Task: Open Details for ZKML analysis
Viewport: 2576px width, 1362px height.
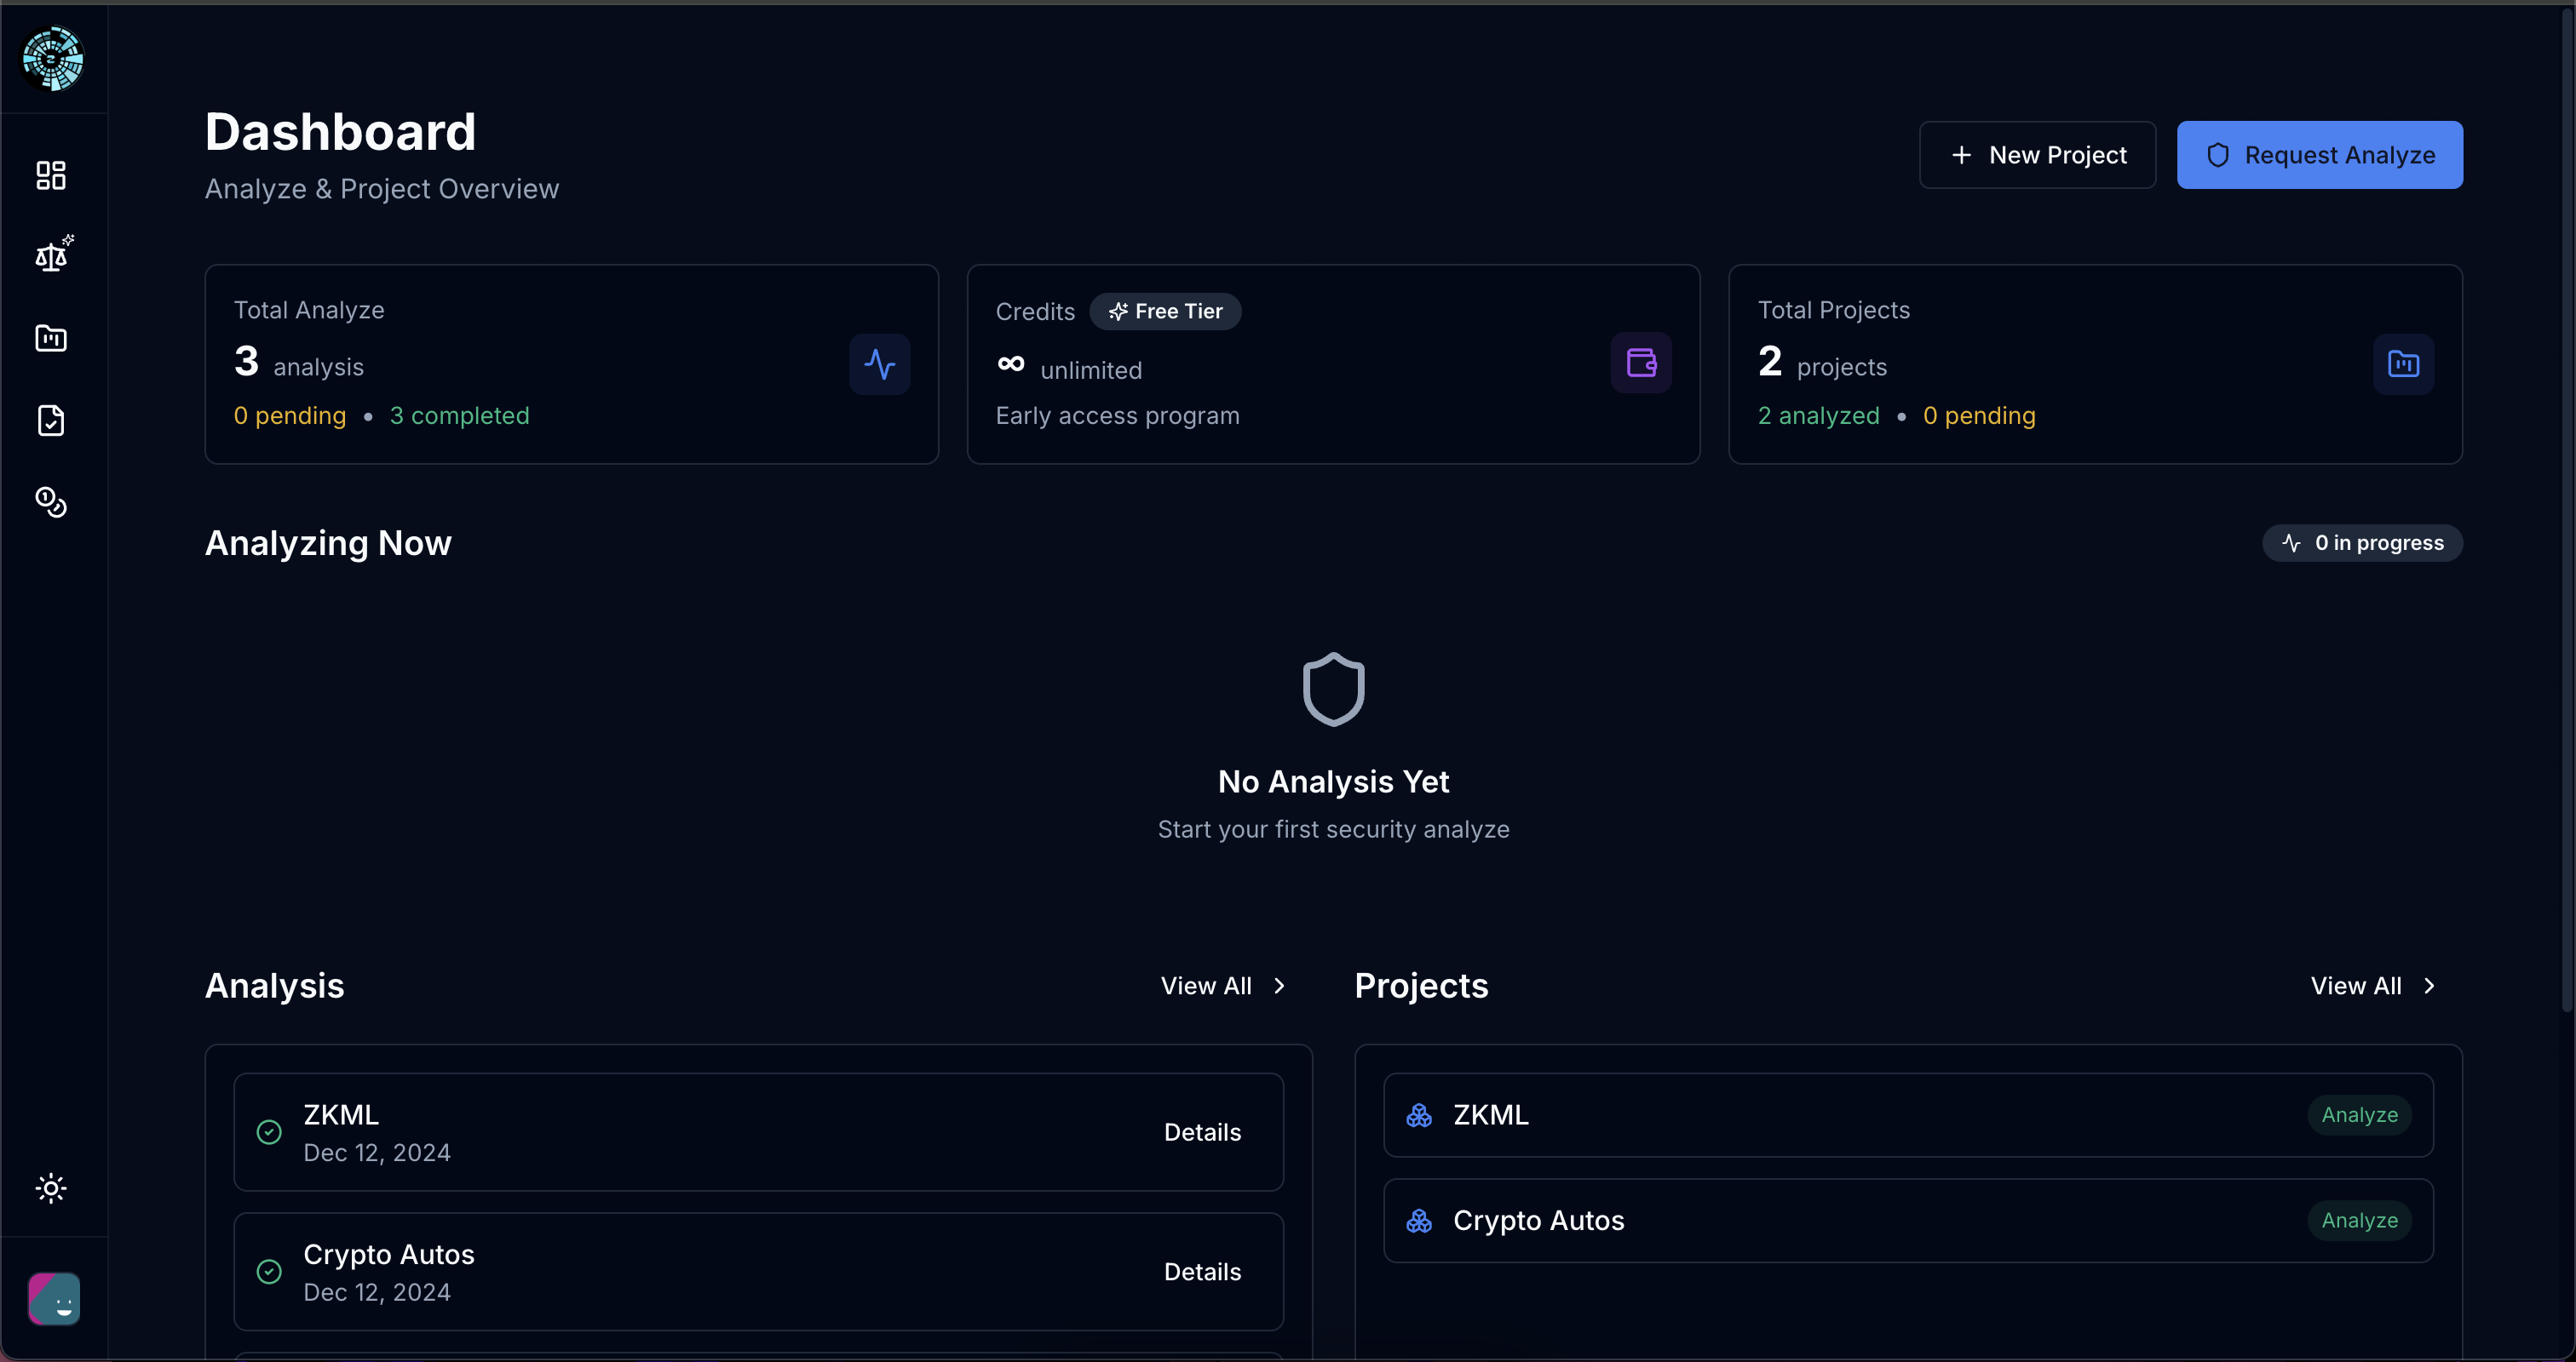Action: pos(1202,1132)
